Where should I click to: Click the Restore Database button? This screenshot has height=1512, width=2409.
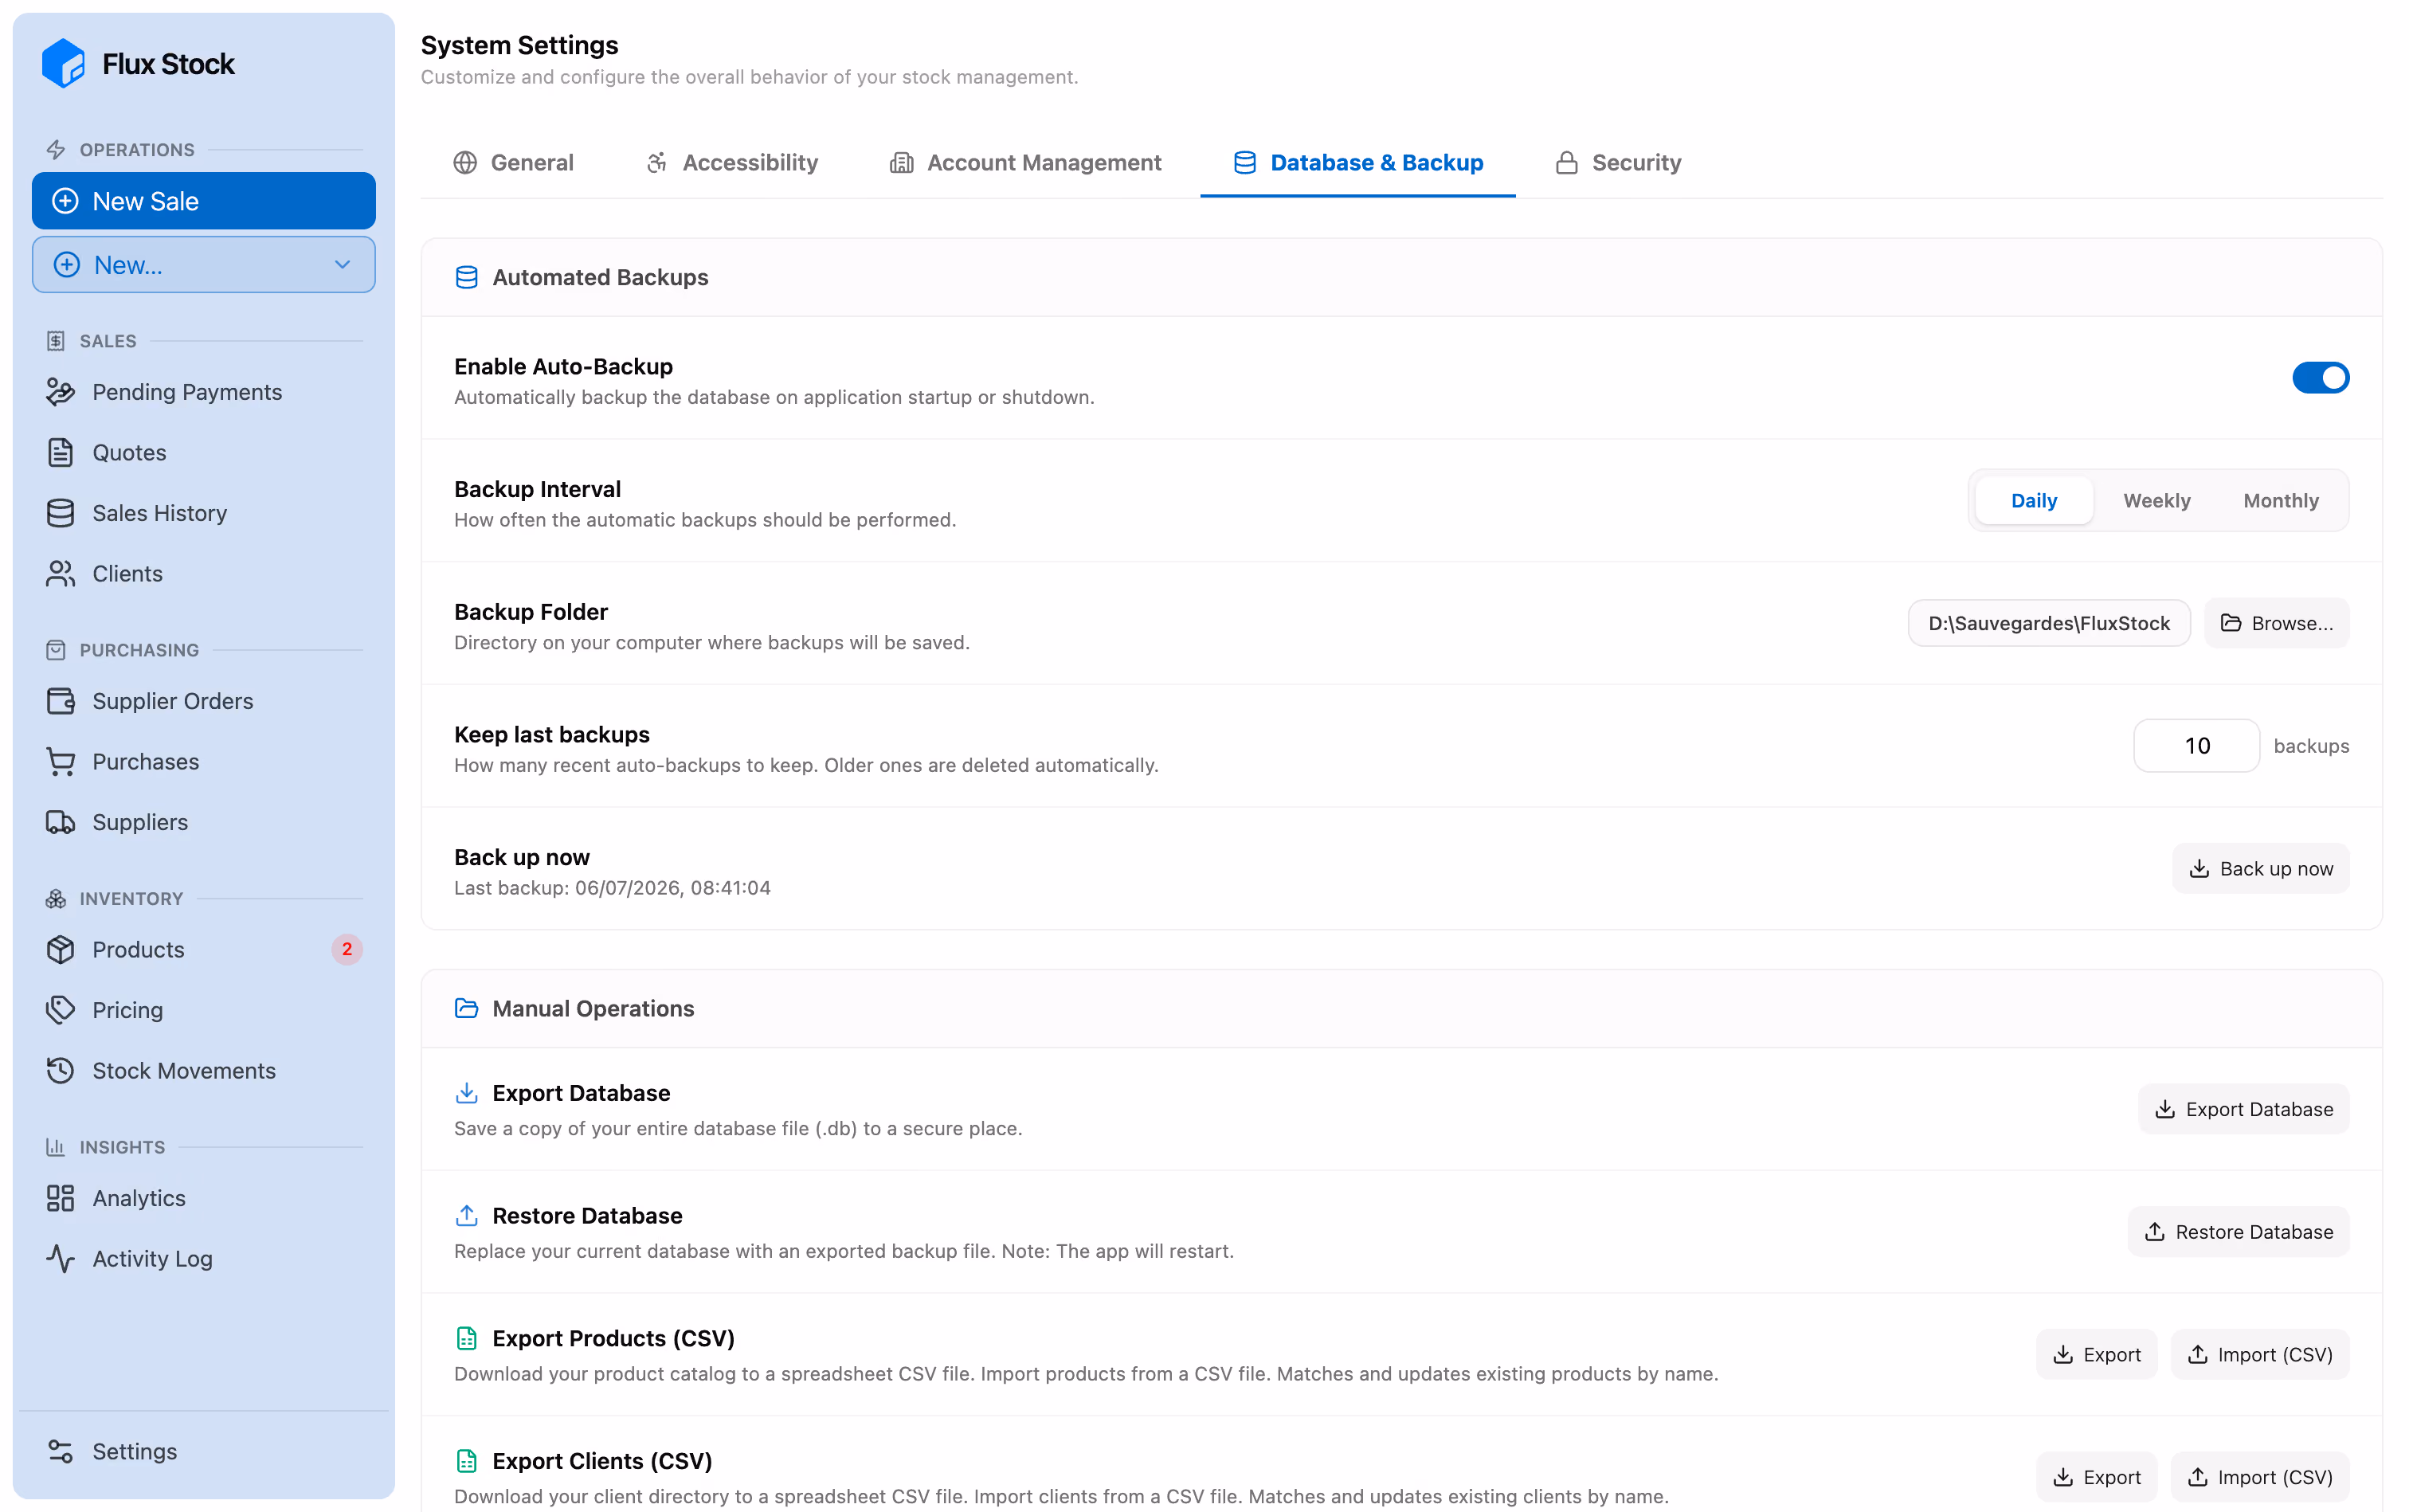click(x=2238, y=1232)
